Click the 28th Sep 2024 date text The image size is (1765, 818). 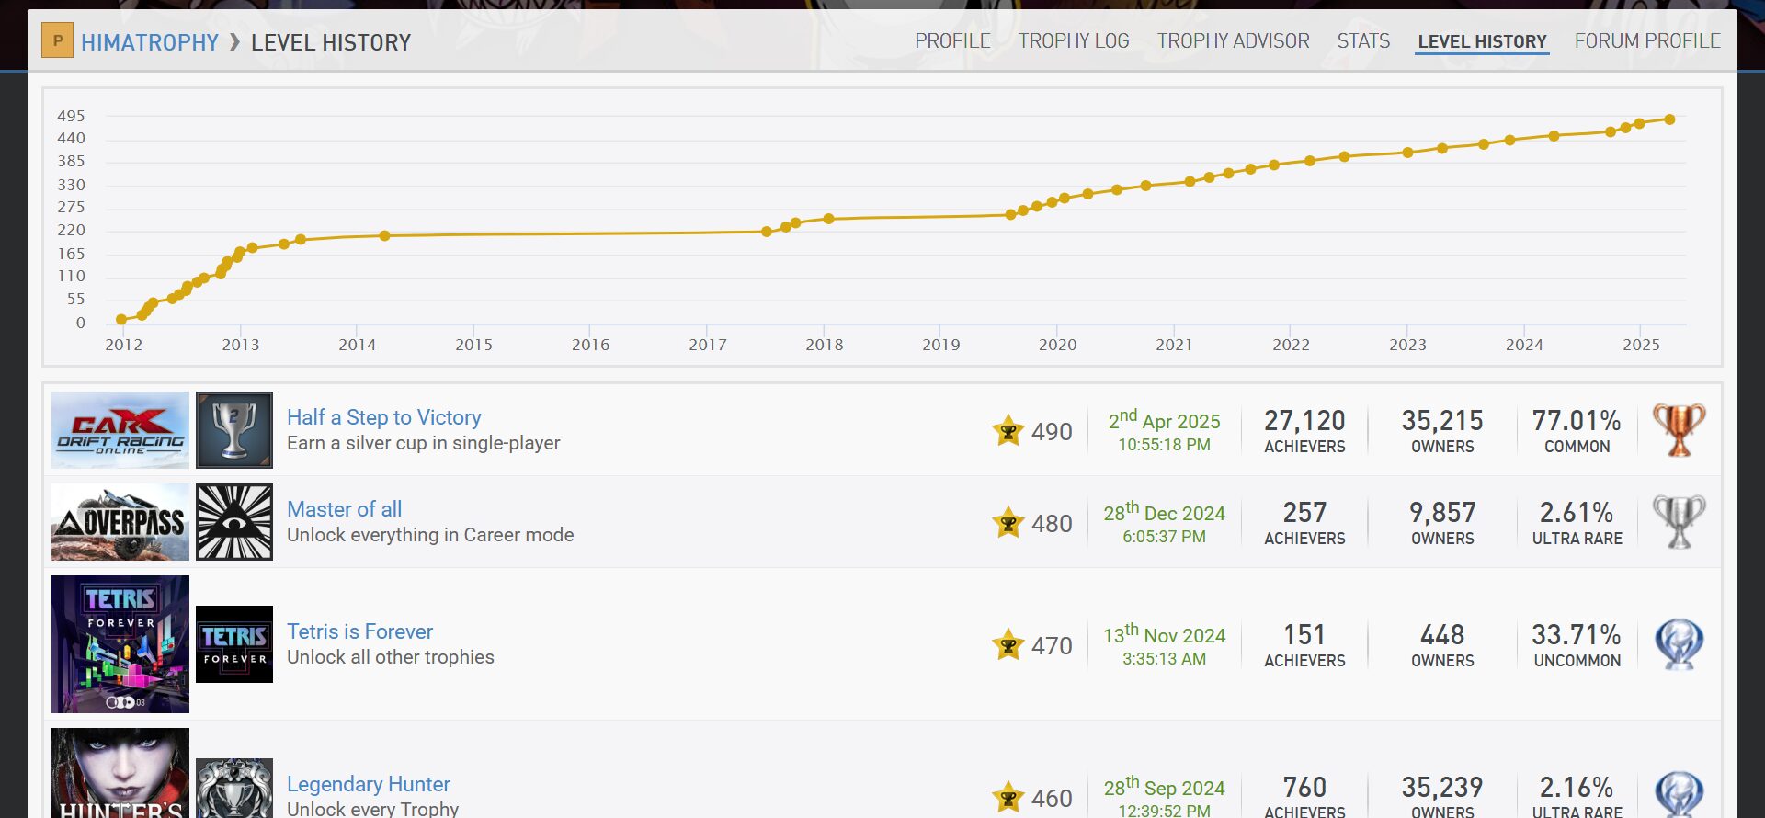coord(1164,787)
